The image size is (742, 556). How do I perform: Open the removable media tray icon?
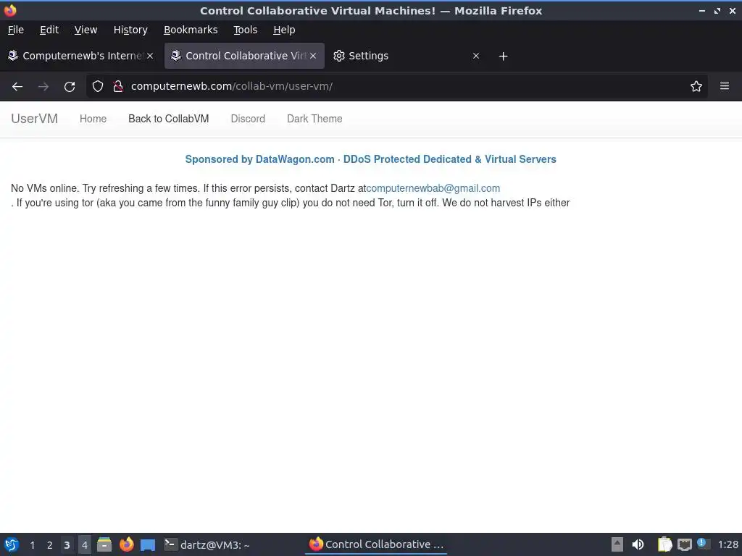[617, 544]
